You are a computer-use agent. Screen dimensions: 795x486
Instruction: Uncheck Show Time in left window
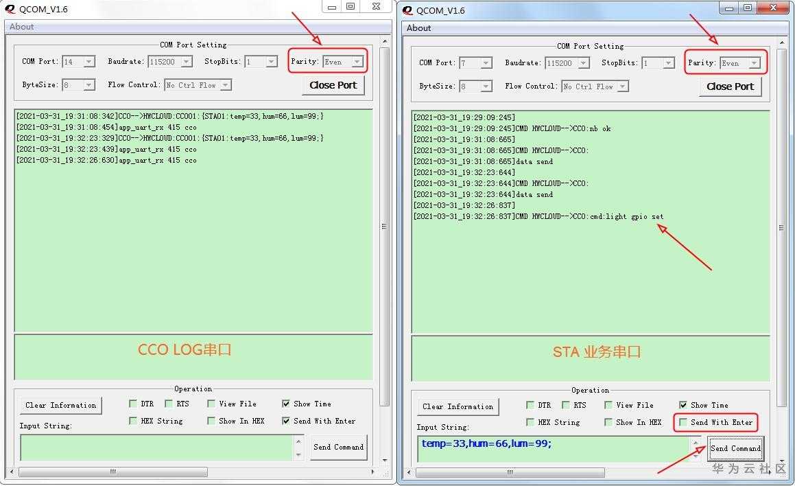[286, 404]
